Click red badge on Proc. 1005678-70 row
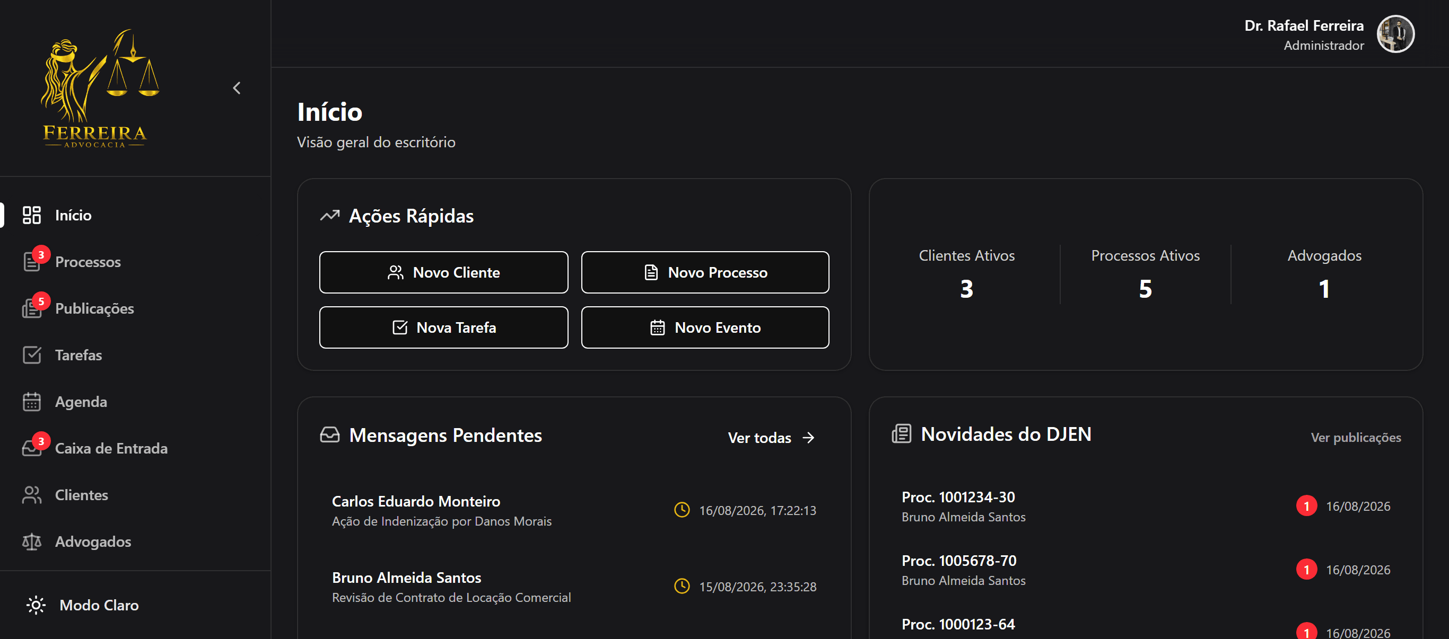Screen dimensions: 1449x639 point(1306,570)
